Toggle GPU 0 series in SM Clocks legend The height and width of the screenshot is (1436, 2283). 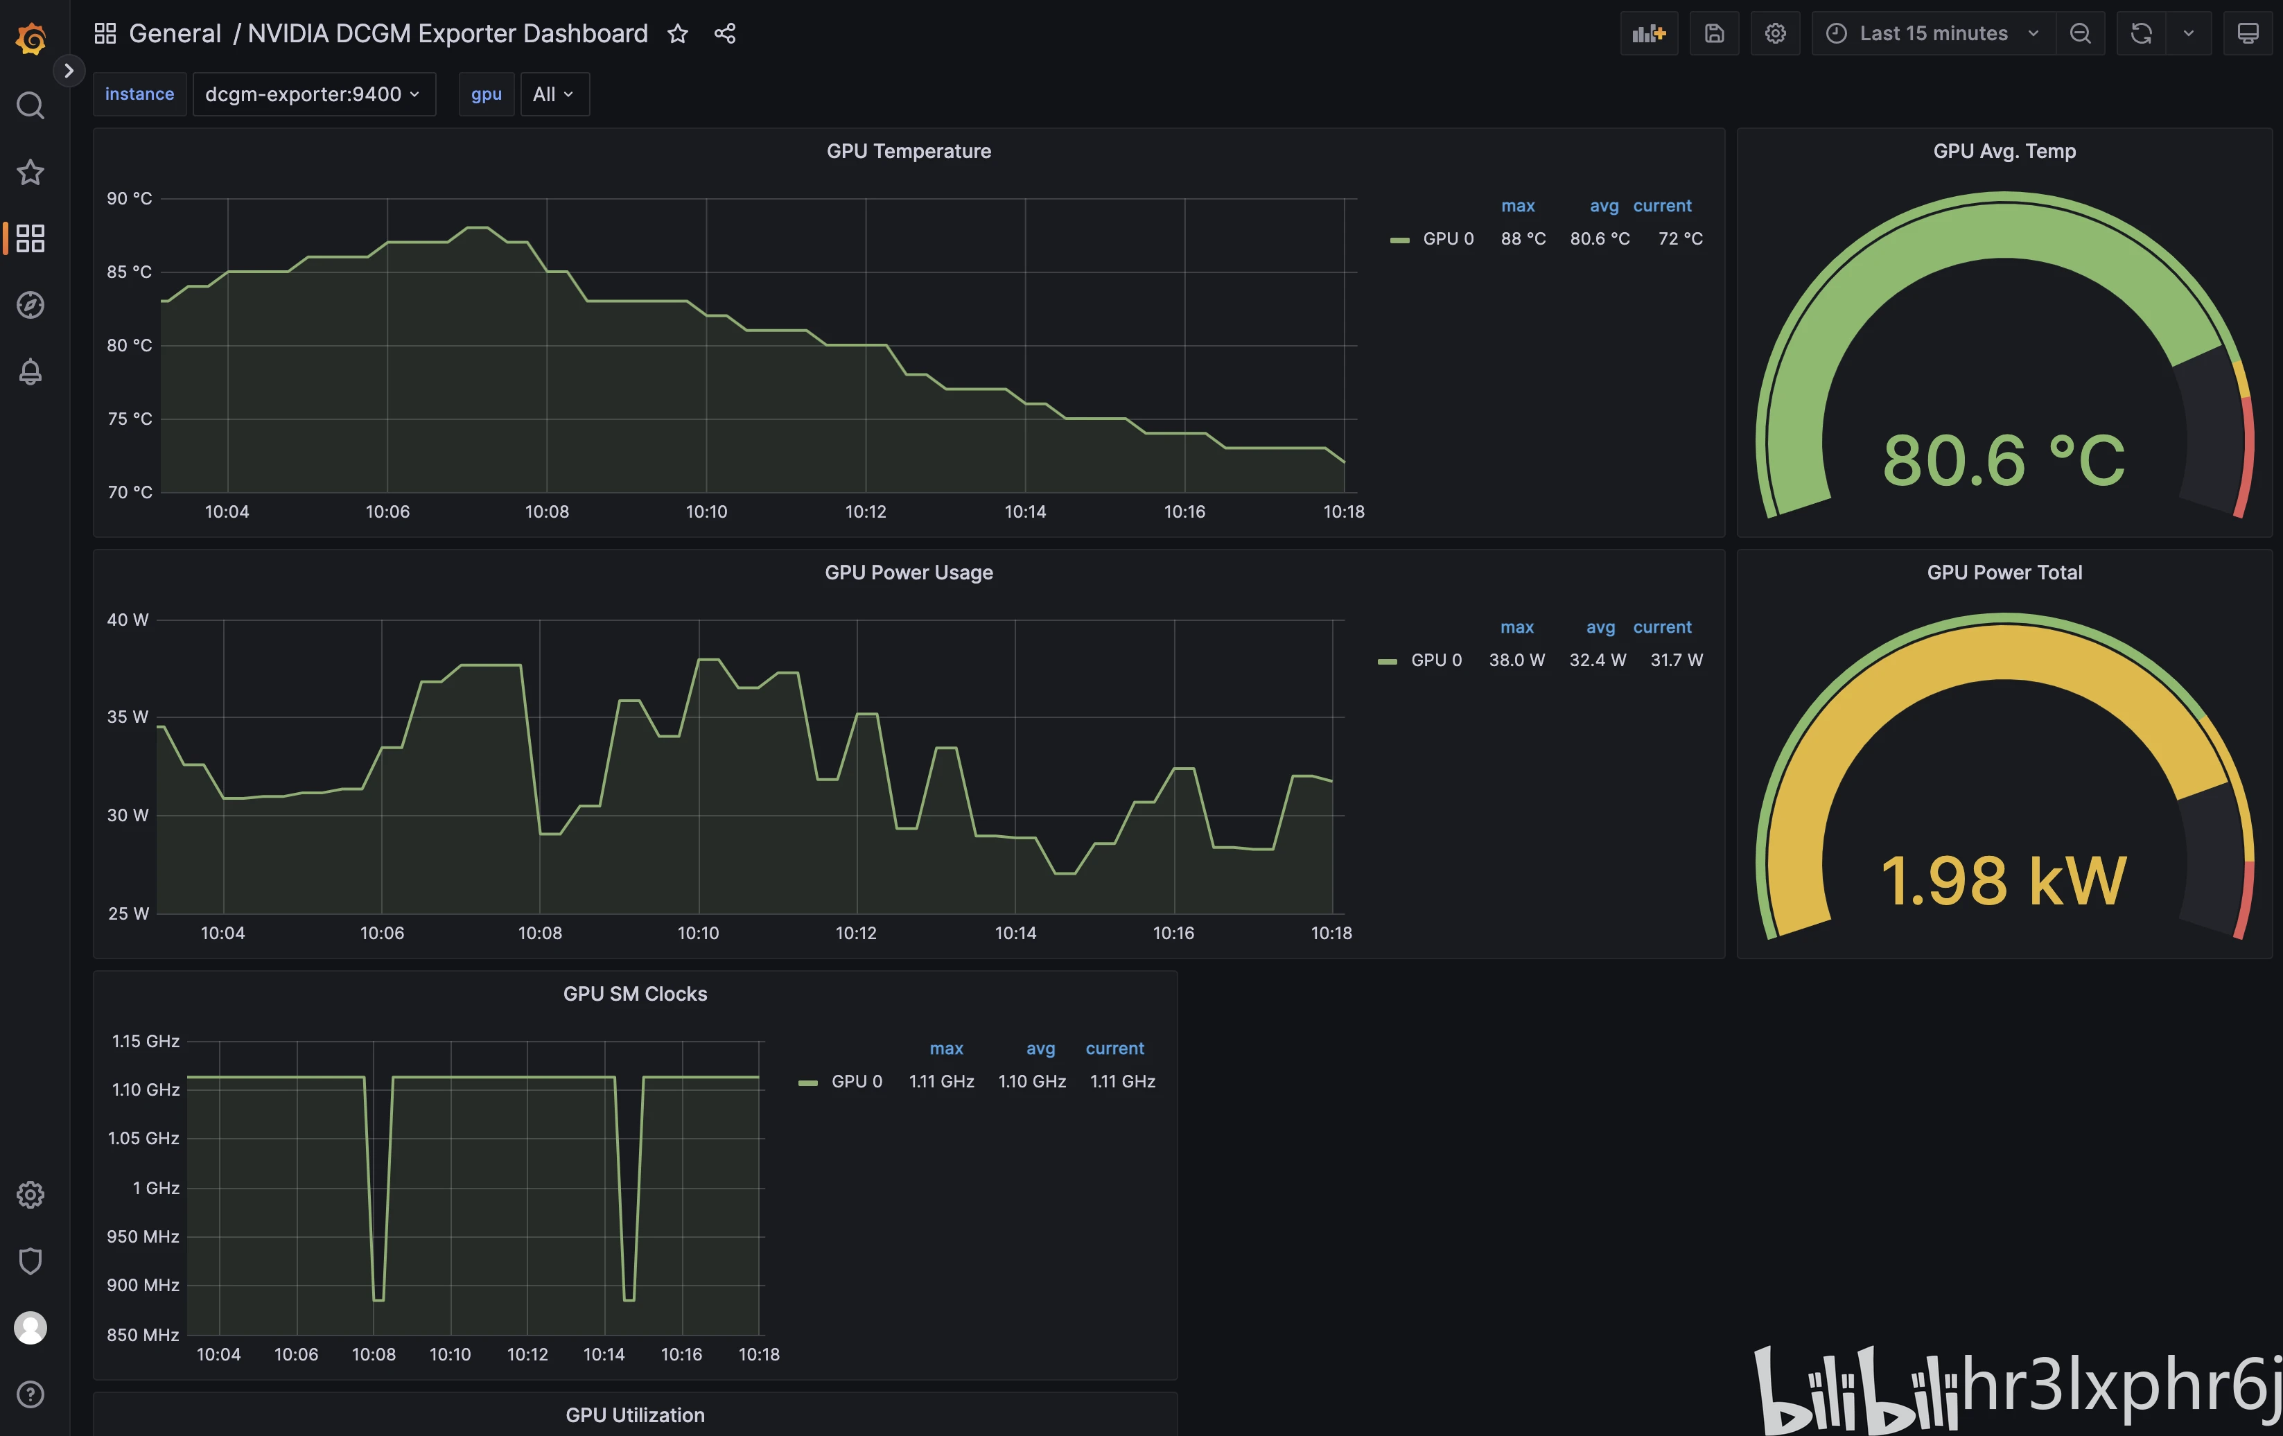click(856, 1081)
